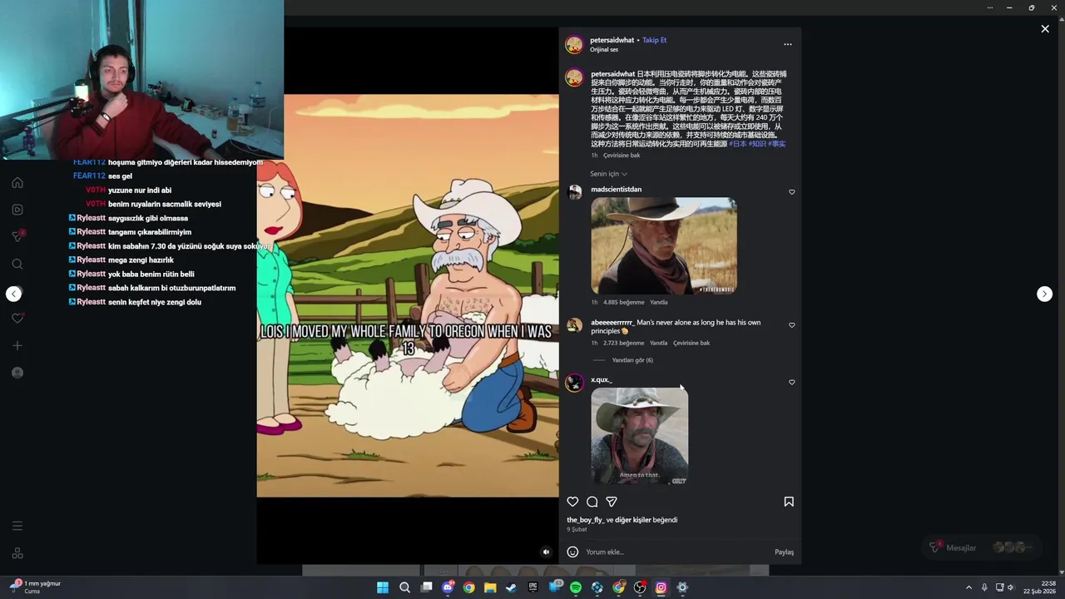Open the petersaidwhat username in the post header
Viewport: 1065px width, 599px height.
612,40
